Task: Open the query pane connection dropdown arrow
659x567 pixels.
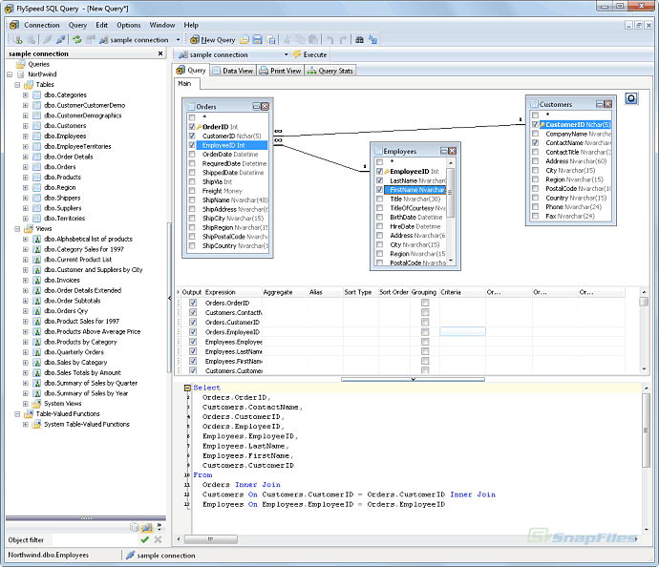Action: (286, 54)
